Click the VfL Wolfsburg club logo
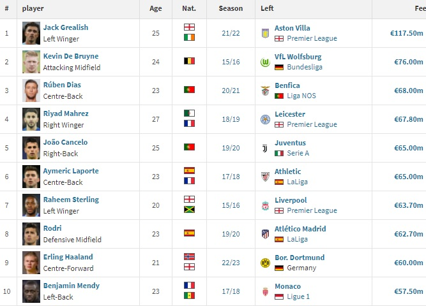The image size is (426, 306). (x=265, y=62)
